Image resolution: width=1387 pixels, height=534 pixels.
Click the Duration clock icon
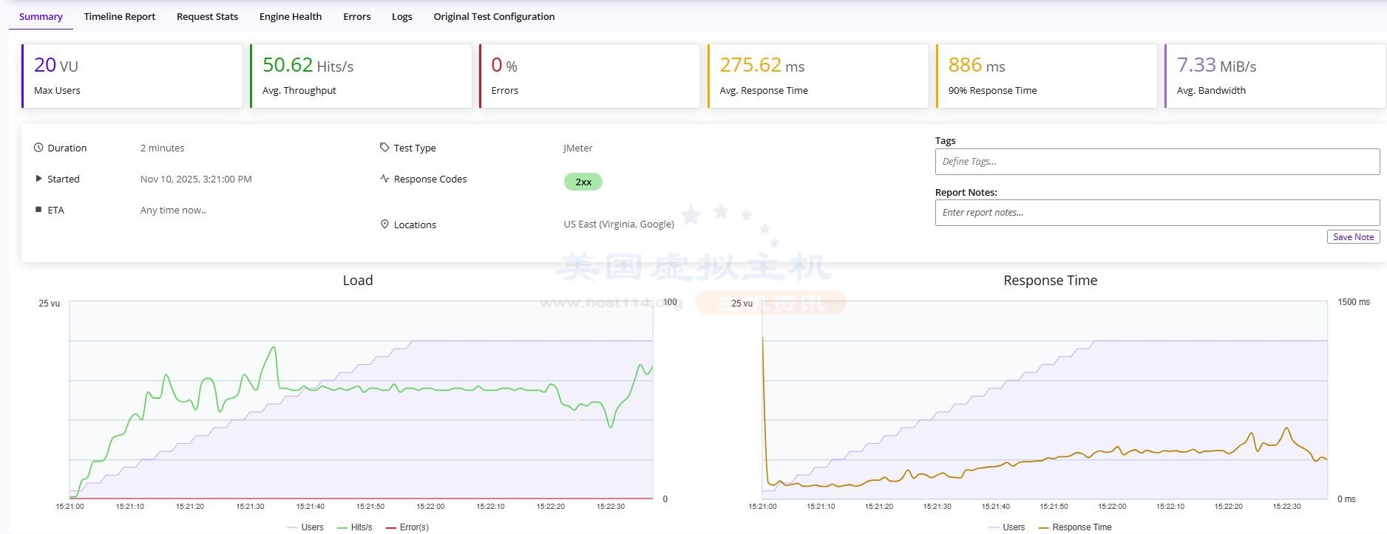pos(38,148)
